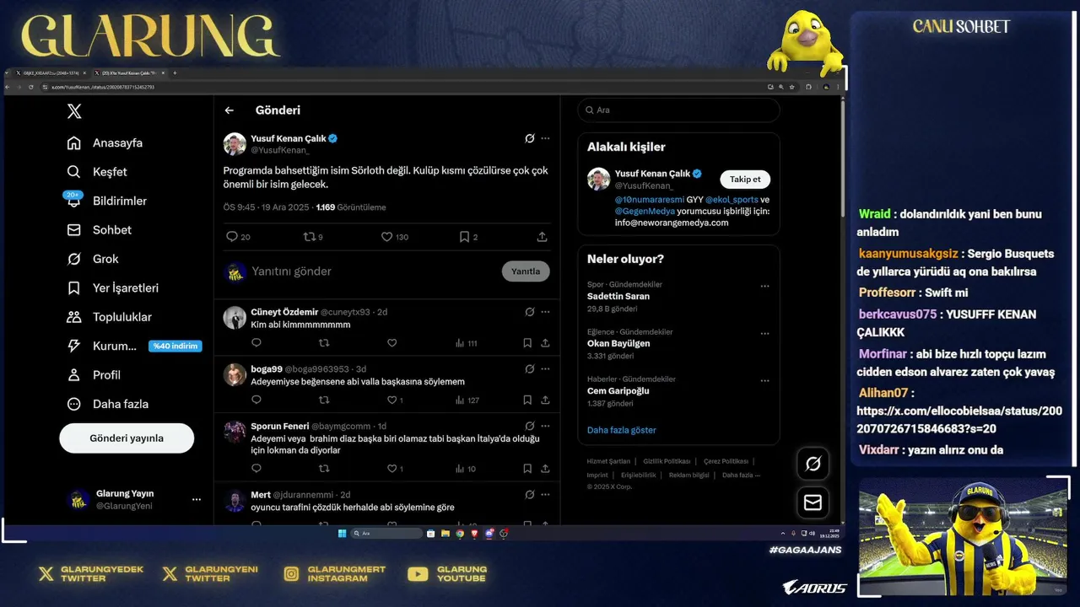Open Yer İşaretleri bookmarks
This screenshot has height=607, width=1080.
click(112, 288)
